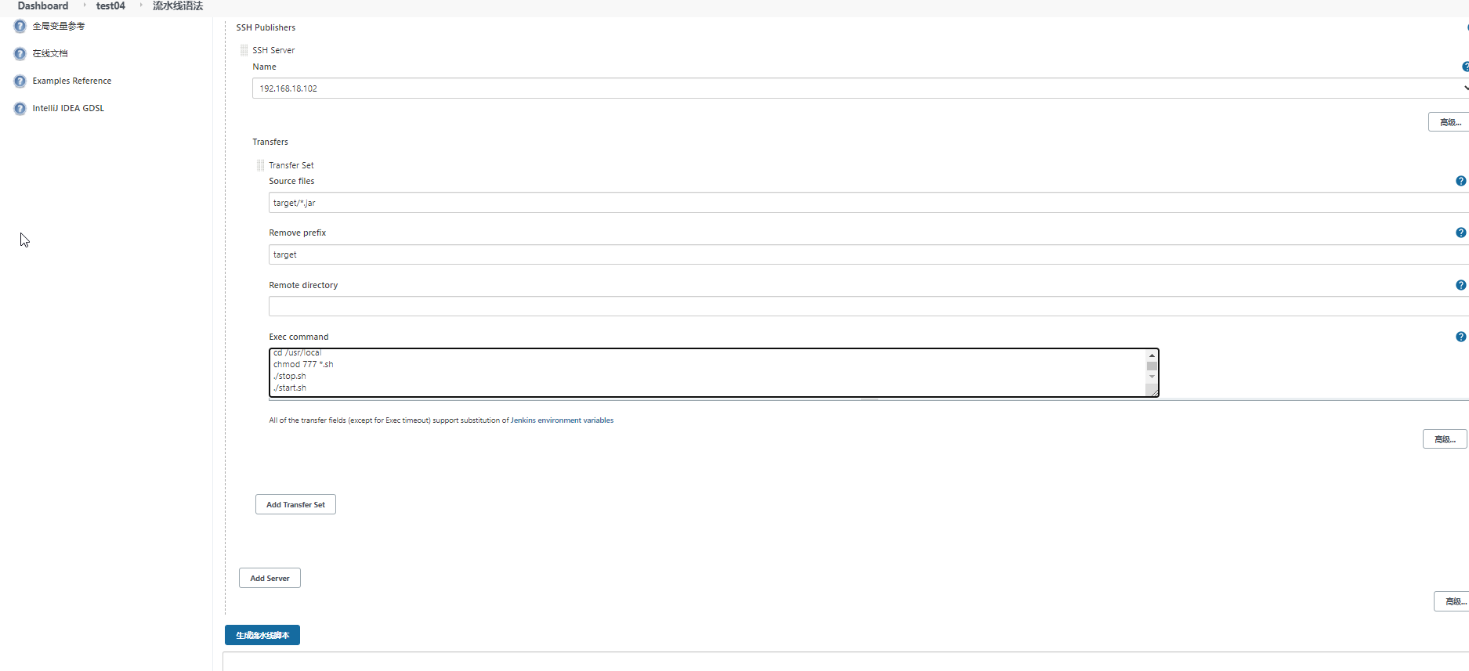Open Jenkins environment variables link
Image resolution: width=1469 pixels, height=671 pixels.
562,420
